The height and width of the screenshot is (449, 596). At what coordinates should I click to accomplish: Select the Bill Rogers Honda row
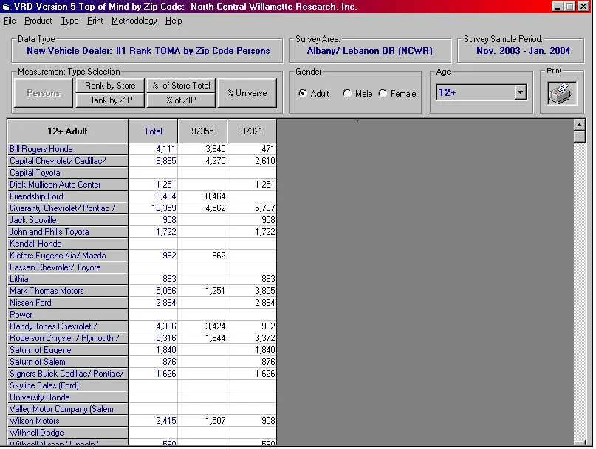tap(68, 149)
